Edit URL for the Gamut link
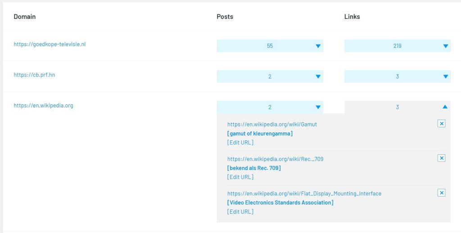This screenshot has height=233, width=461. (x=240, y=143)
